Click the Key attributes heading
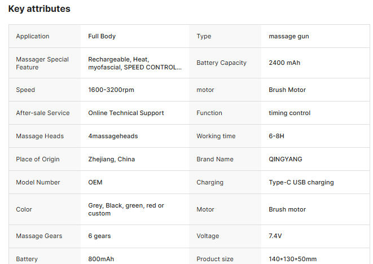Viewport: 373px width, 264px height. (39, 9)
